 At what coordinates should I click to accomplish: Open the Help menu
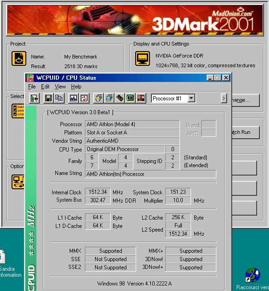[x=76, y=87]
